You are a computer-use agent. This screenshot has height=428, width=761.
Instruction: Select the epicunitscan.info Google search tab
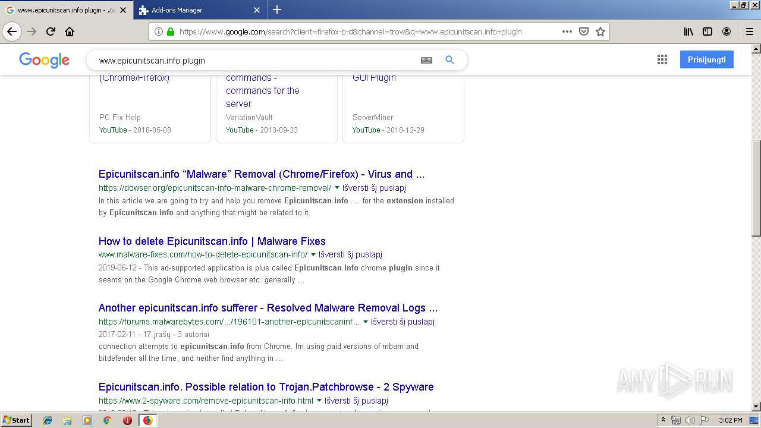click(67, 10)
